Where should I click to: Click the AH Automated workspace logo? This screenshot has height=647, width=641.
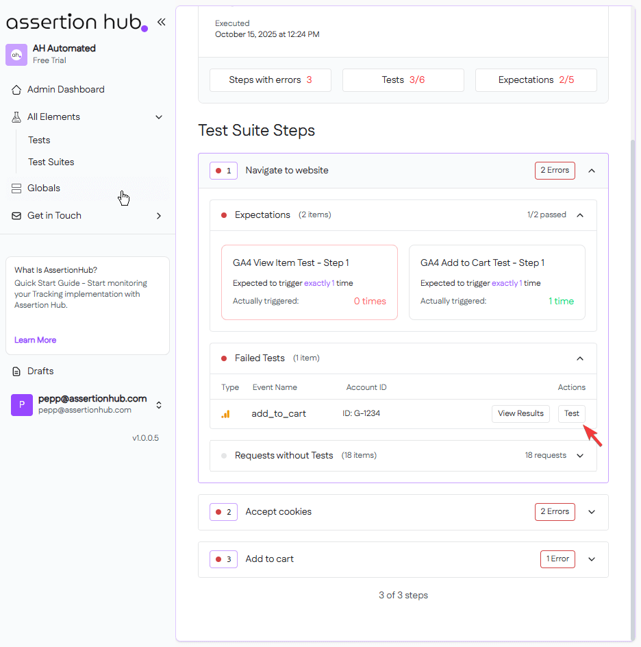click(x=16, y=54)
